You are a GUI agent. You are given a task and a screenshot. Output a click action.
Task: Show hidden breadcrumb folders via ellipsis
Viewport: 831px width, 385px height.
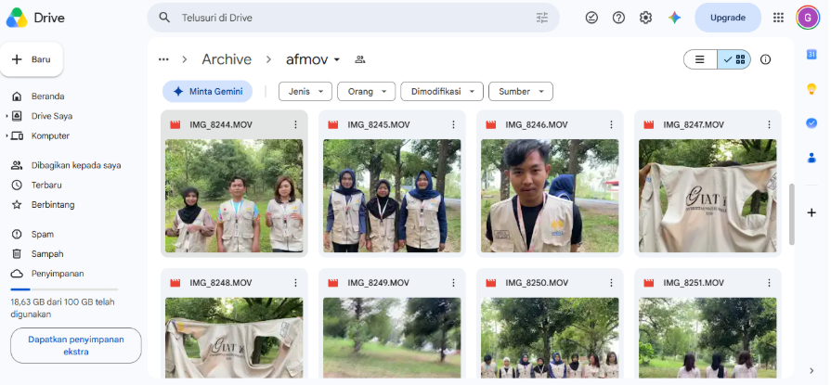(x=163, y=59)
